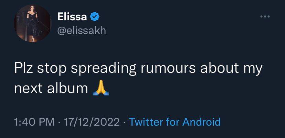Click the folded hands emoji
285x138 pixels.
point(101,89)
